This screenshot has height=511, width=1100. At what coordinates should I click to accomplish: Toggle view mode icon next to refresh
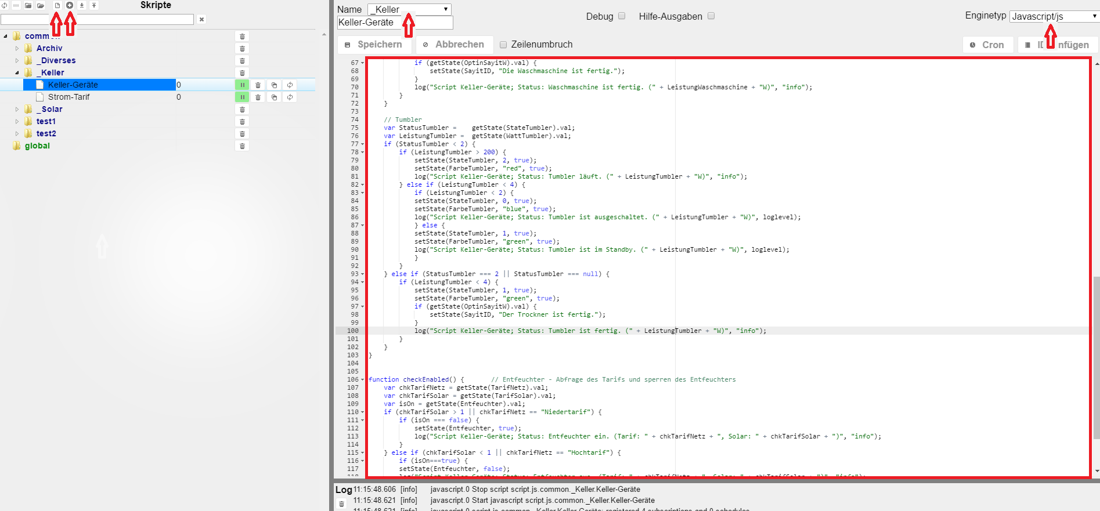pos(16,5)
